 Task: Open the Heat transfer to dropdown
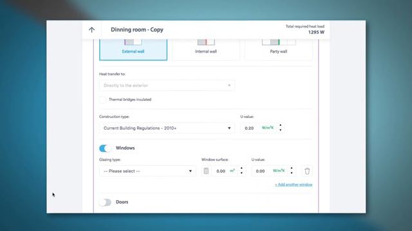[167, 85]
